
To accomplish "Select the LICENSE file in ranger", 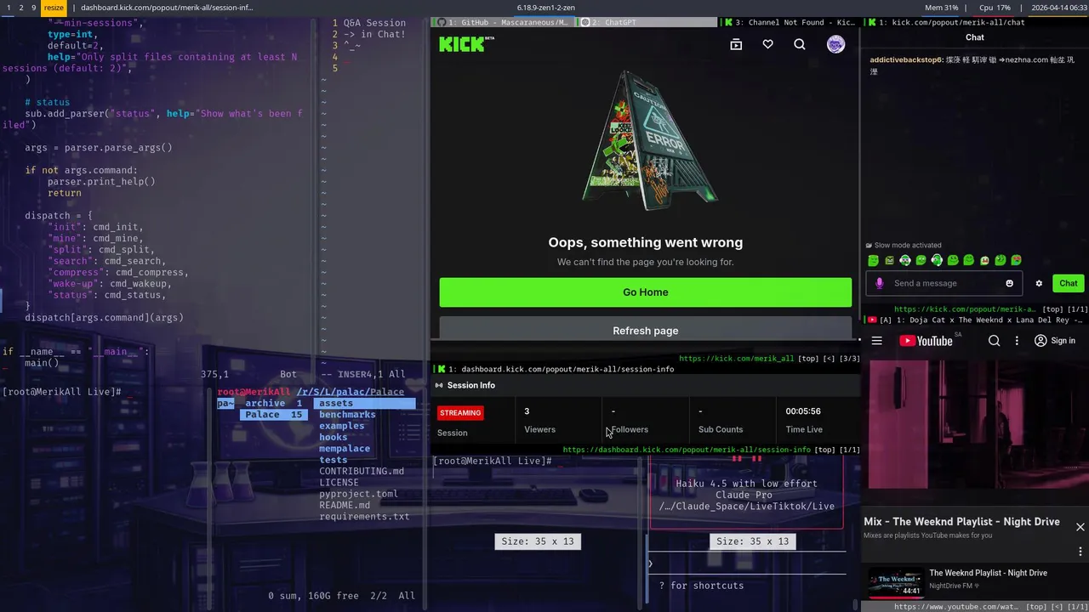I will point(339,483).
